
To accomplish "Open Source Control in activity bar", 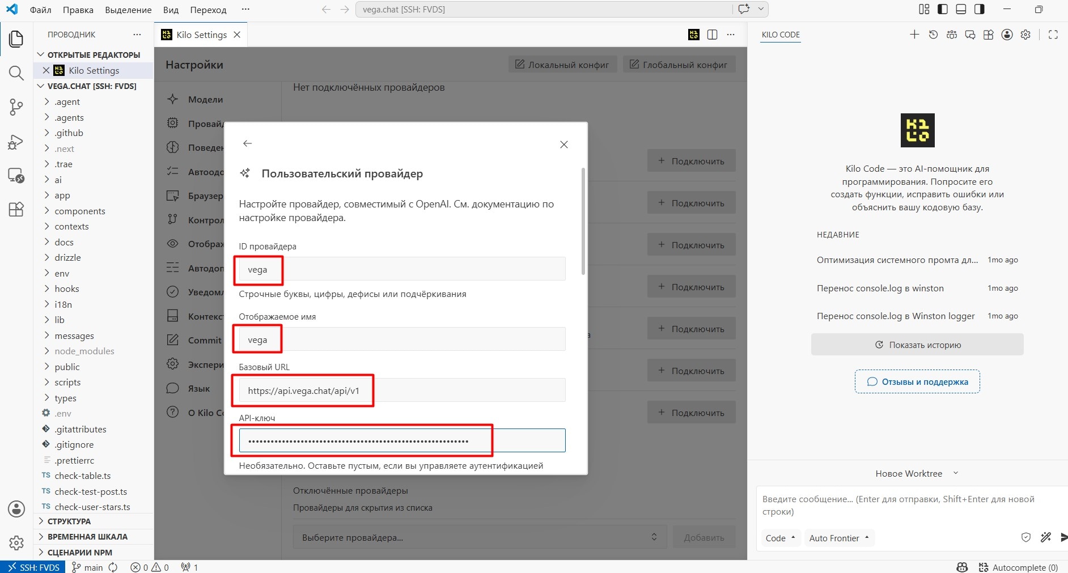I will click(16, 107).
